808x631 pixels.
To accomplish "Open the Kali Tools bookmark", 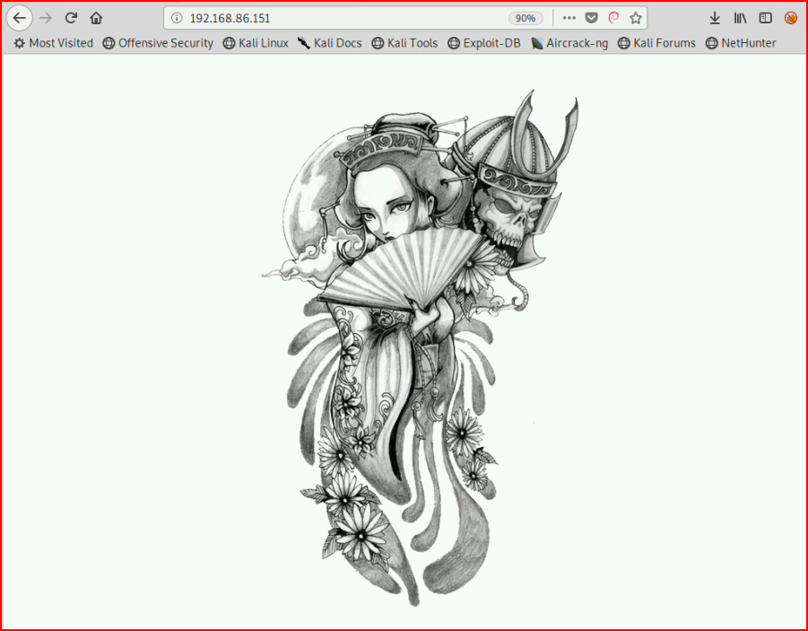I will tap(405, 43).
